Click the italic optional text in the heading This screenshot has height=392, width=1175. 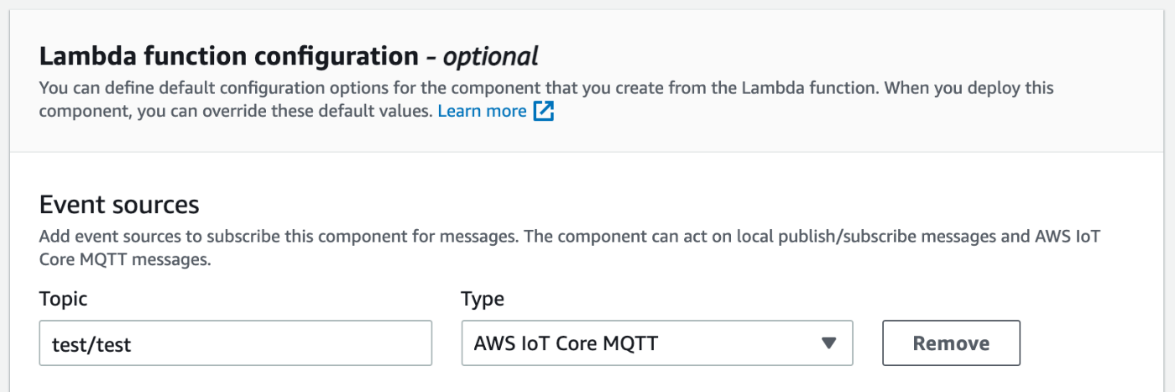pyautogui.click(x=490, y=57)
